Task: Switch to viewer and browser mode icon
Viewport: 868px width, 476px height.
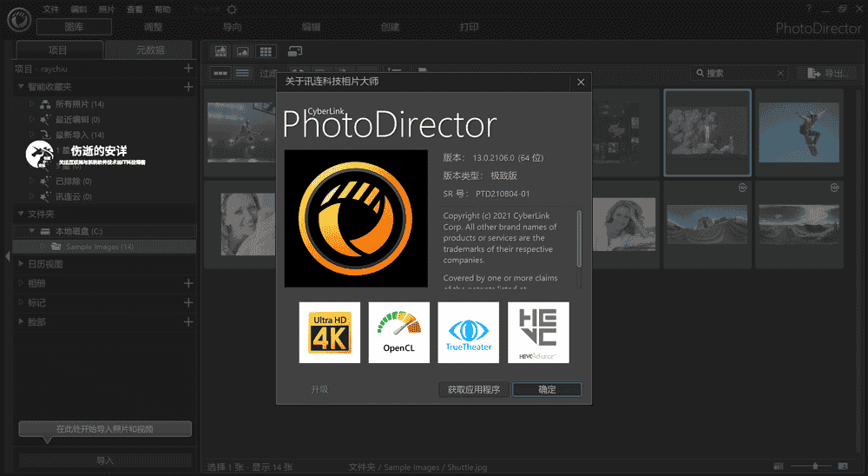Action: click(x=220, y=51)
